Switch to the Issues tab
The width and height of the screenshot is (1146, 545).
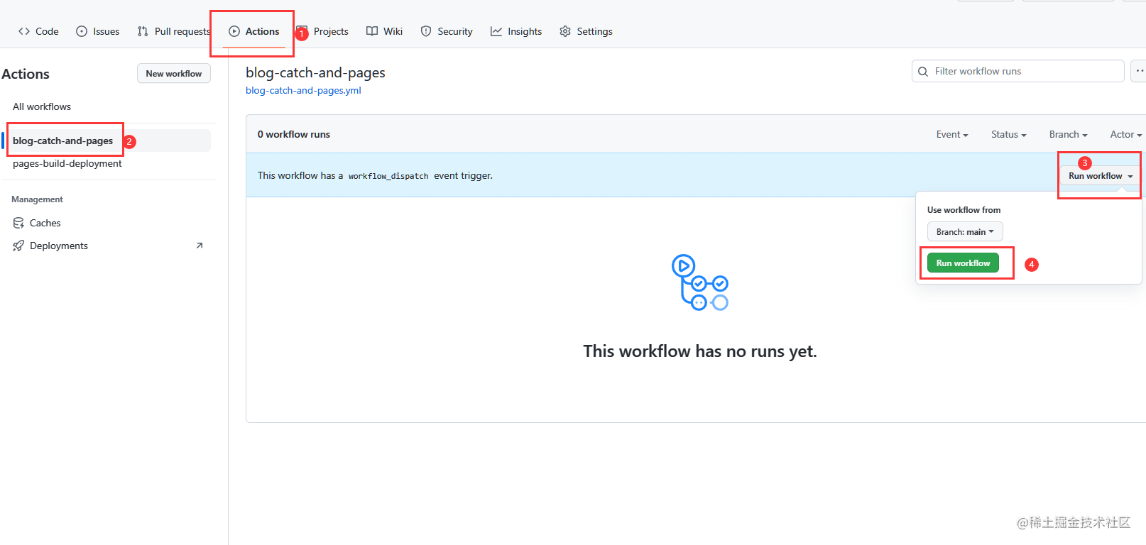(x=98, y=31)
